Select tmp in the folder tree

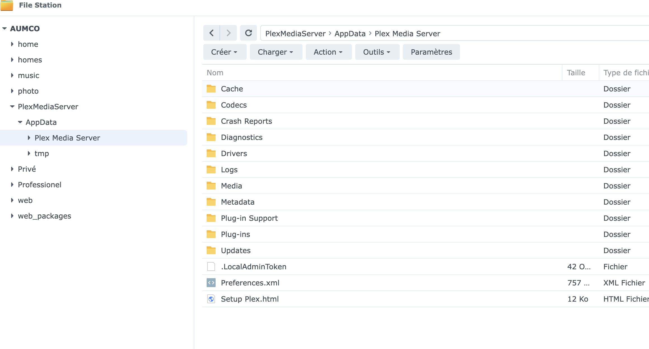tap(42, 153)
